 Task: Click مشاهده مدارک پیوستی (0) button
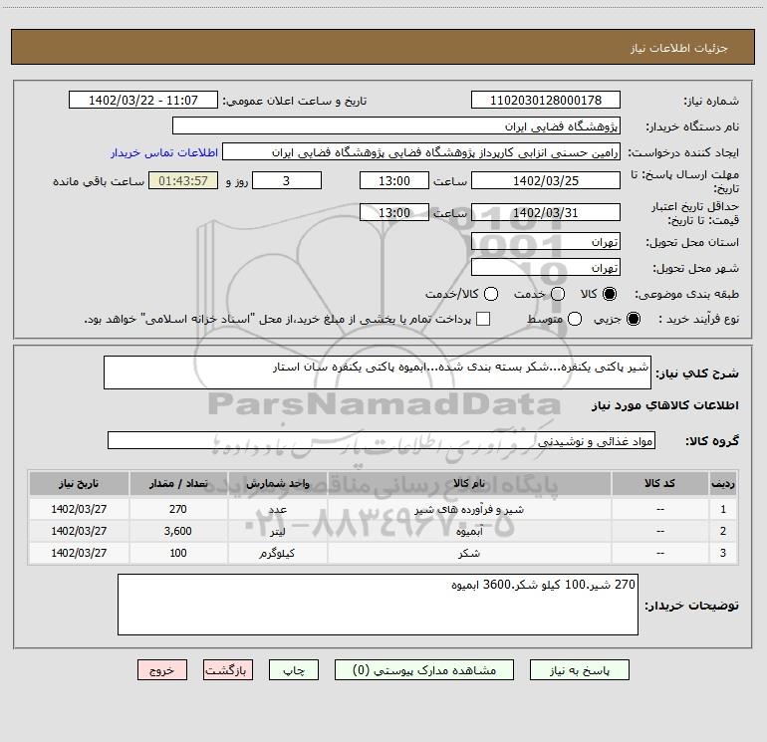coord(424,670)
